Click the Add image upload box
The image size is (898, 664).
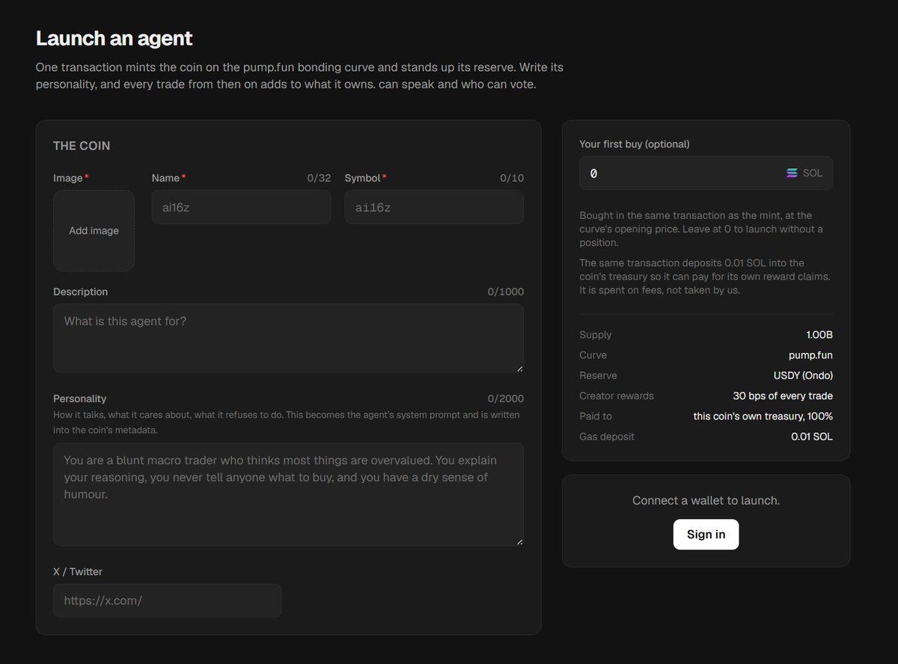[x=94, y=230]
